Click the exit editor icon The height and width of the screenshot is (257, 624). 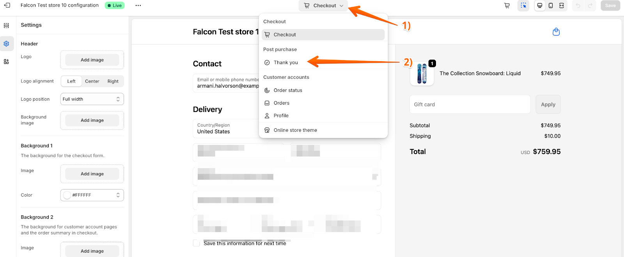tap(7, 5)
